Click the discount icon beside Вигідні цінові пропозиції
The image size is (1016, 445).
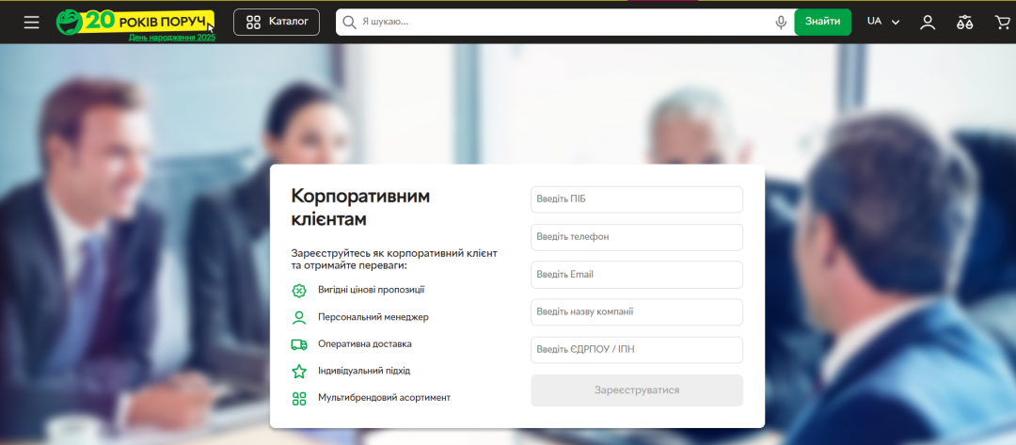[x=299, y=290]
